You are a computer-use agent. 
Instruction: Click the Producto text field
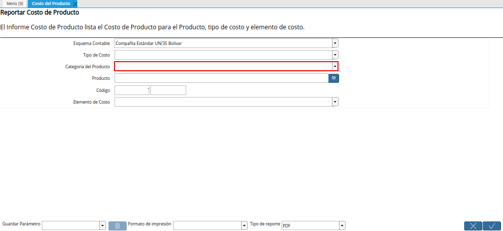point(221,78)
